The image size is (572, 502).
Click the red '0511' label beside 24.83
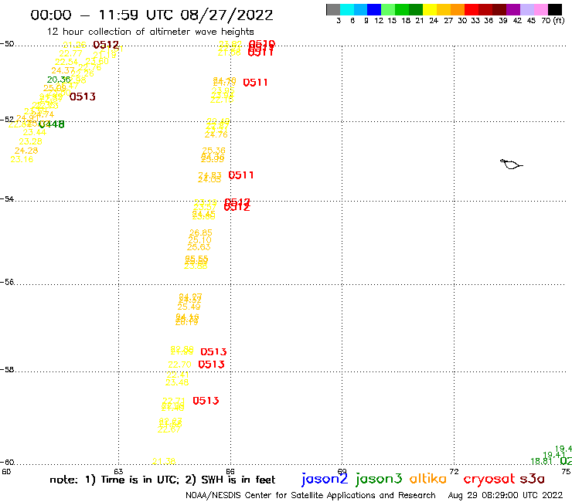click(240, 175)
